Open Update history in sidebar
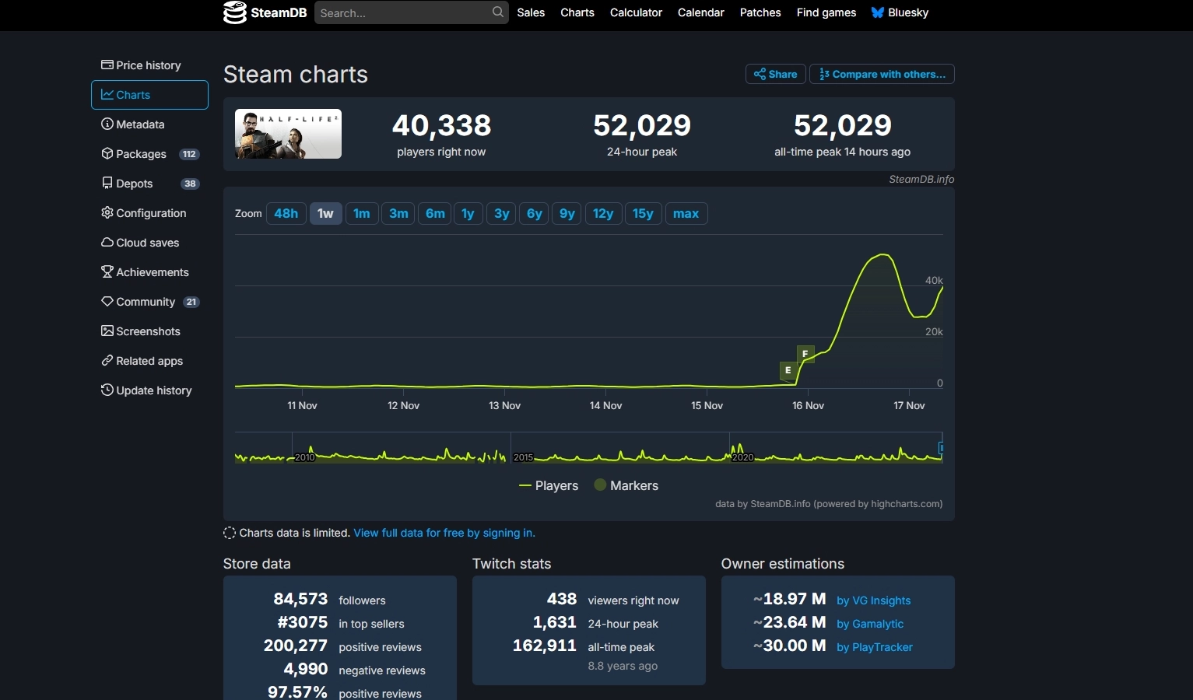 click(x=146, y=390)
